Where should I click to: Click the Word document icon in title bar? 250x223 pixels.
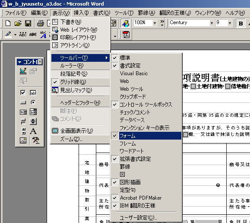pos(3,3)
